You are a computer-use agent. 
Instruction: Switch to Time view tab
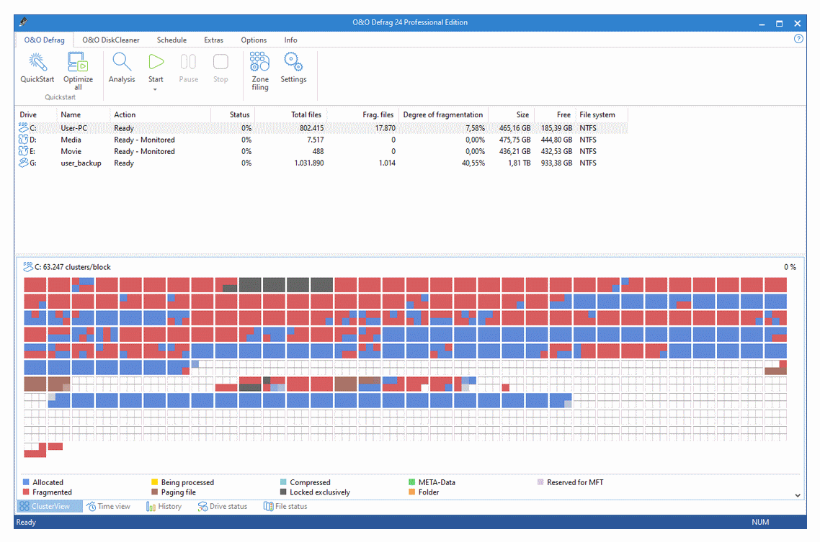pos(109,506)
